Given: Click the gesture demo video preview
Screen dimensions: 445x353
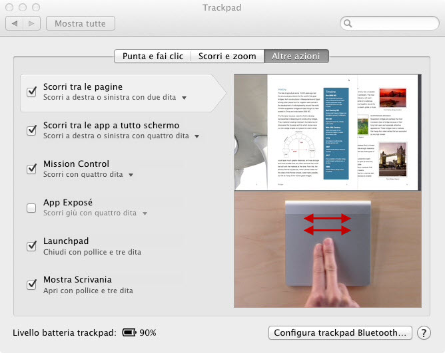Looking at the screenshot, I should [328, 190].
